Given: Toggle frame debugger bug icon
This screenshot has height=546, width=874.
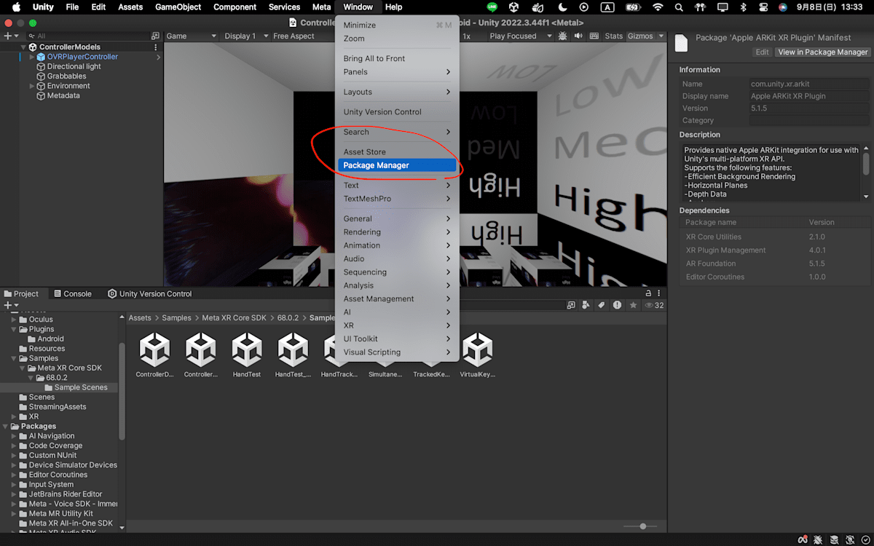Looking at the screenshot, I should 563,36.
